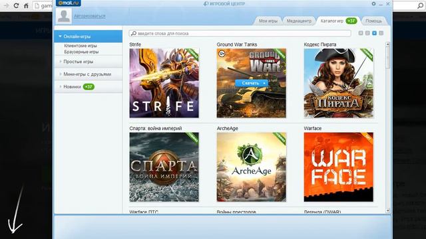Click browser search magnifier icon at right
The height and width of the screenshot is (239, 426).
[420, 5]
